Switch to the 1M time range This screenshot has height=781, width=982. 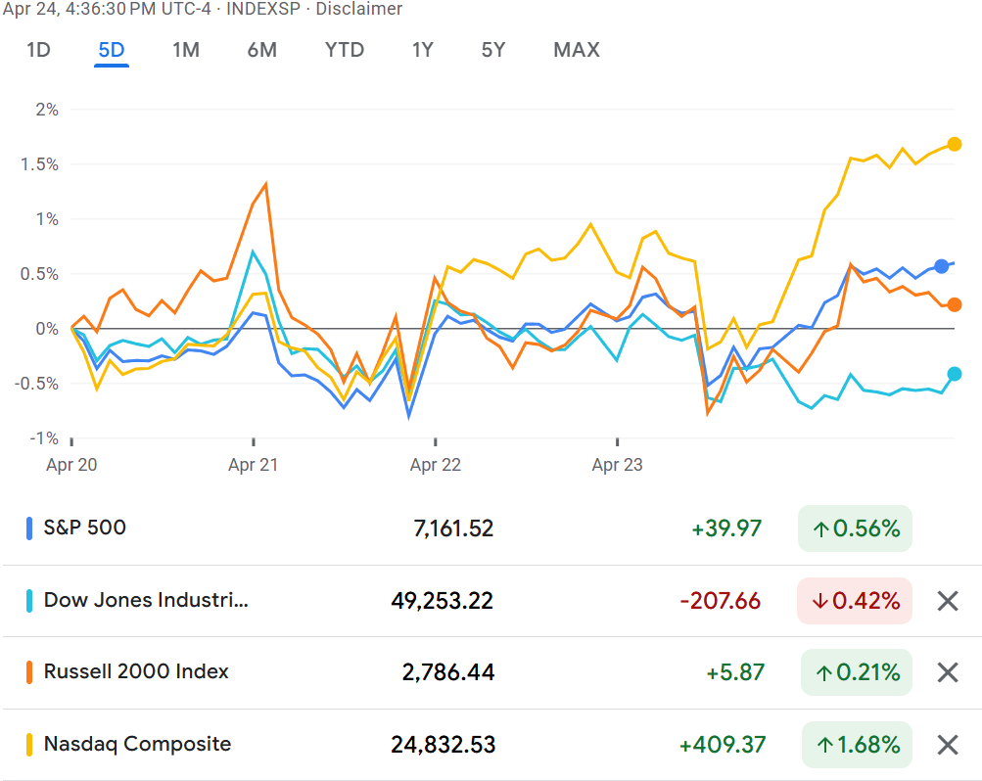point(186,50)
